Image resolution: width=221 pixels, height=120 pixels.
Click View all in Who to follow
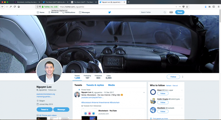[x=175, y=86]
